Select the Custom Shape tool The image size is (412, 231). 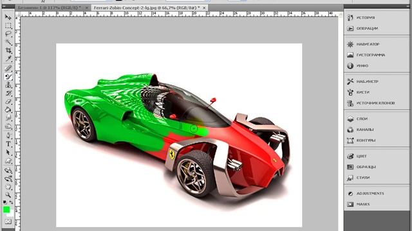(x=8, y=160)
